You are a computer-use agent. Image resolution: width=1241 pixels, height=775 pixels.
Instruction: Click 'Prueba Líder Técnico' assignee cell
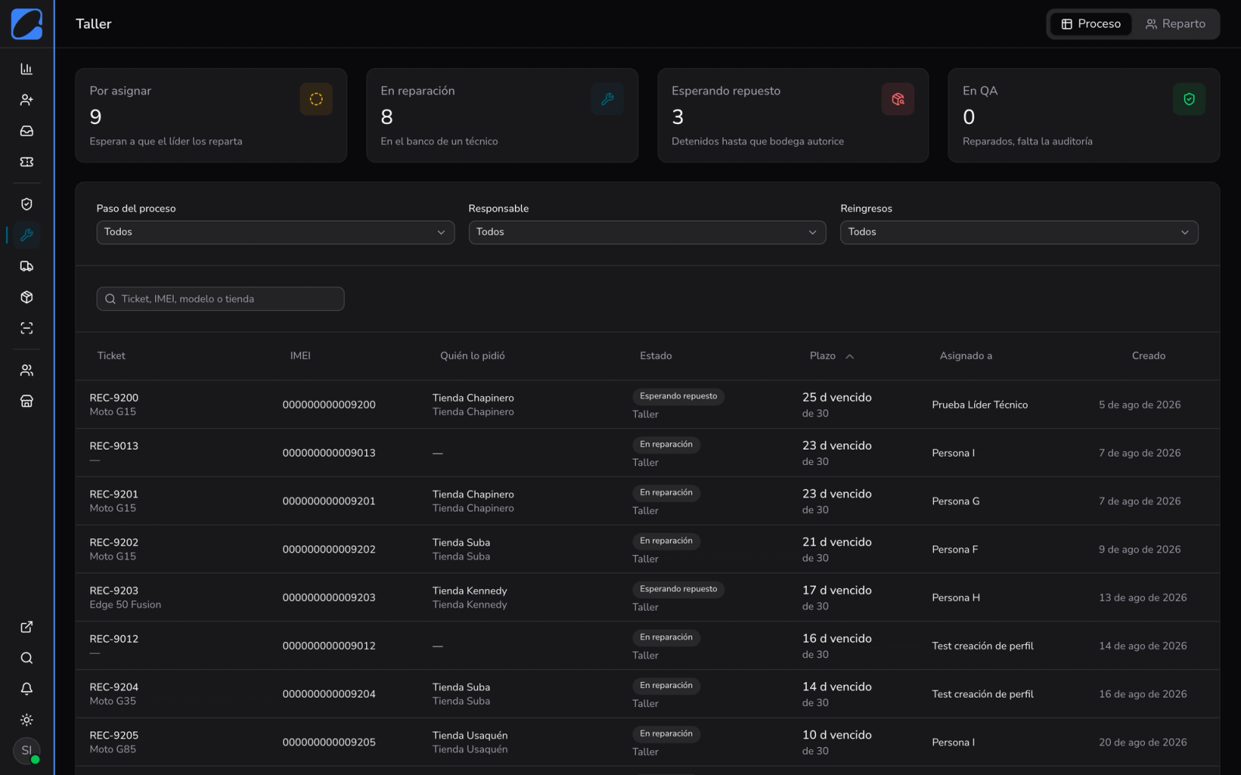point(980,405)
